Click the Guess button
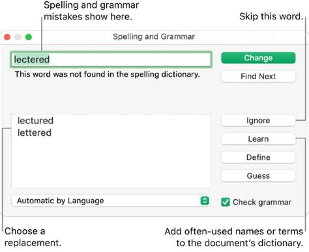309x252 pixels. [x=258, y=176]
